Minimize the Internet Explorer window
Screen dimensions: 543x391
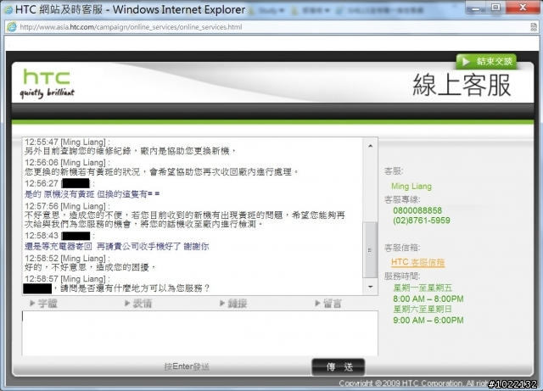(x=477, y=7)
